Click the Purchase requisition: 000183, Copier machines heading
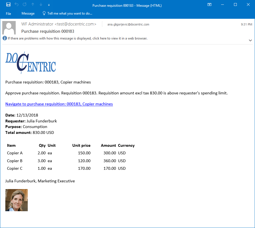Viewport: 255px width, 228px height. pyautogui.click(x=48, y=82)
